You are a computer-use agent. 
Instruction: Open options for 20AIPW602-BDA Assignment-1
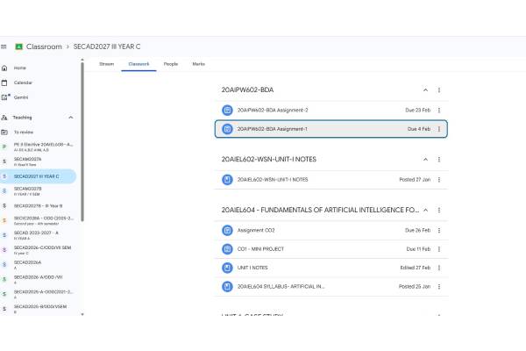[x=439, y=129]
